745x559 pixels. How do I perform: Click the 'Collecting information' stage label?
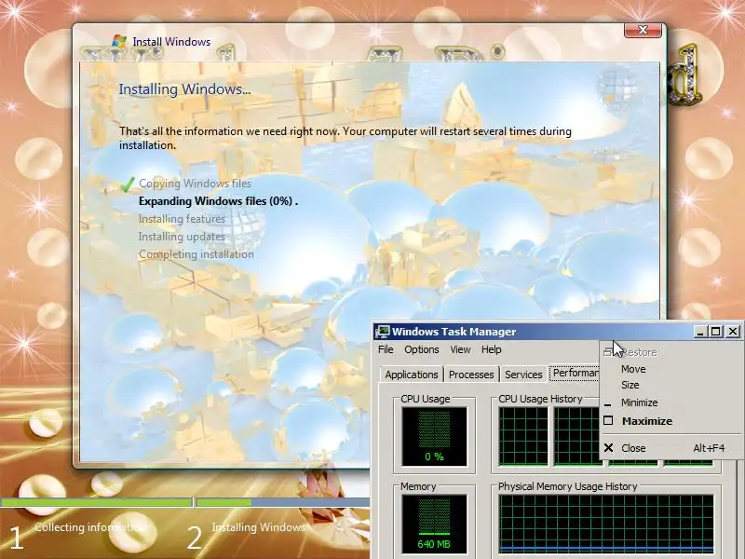click(x=88, y=527)
